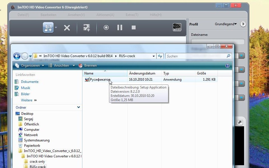Click the Brennen button

pyautogui.click(x=88, y=66)
